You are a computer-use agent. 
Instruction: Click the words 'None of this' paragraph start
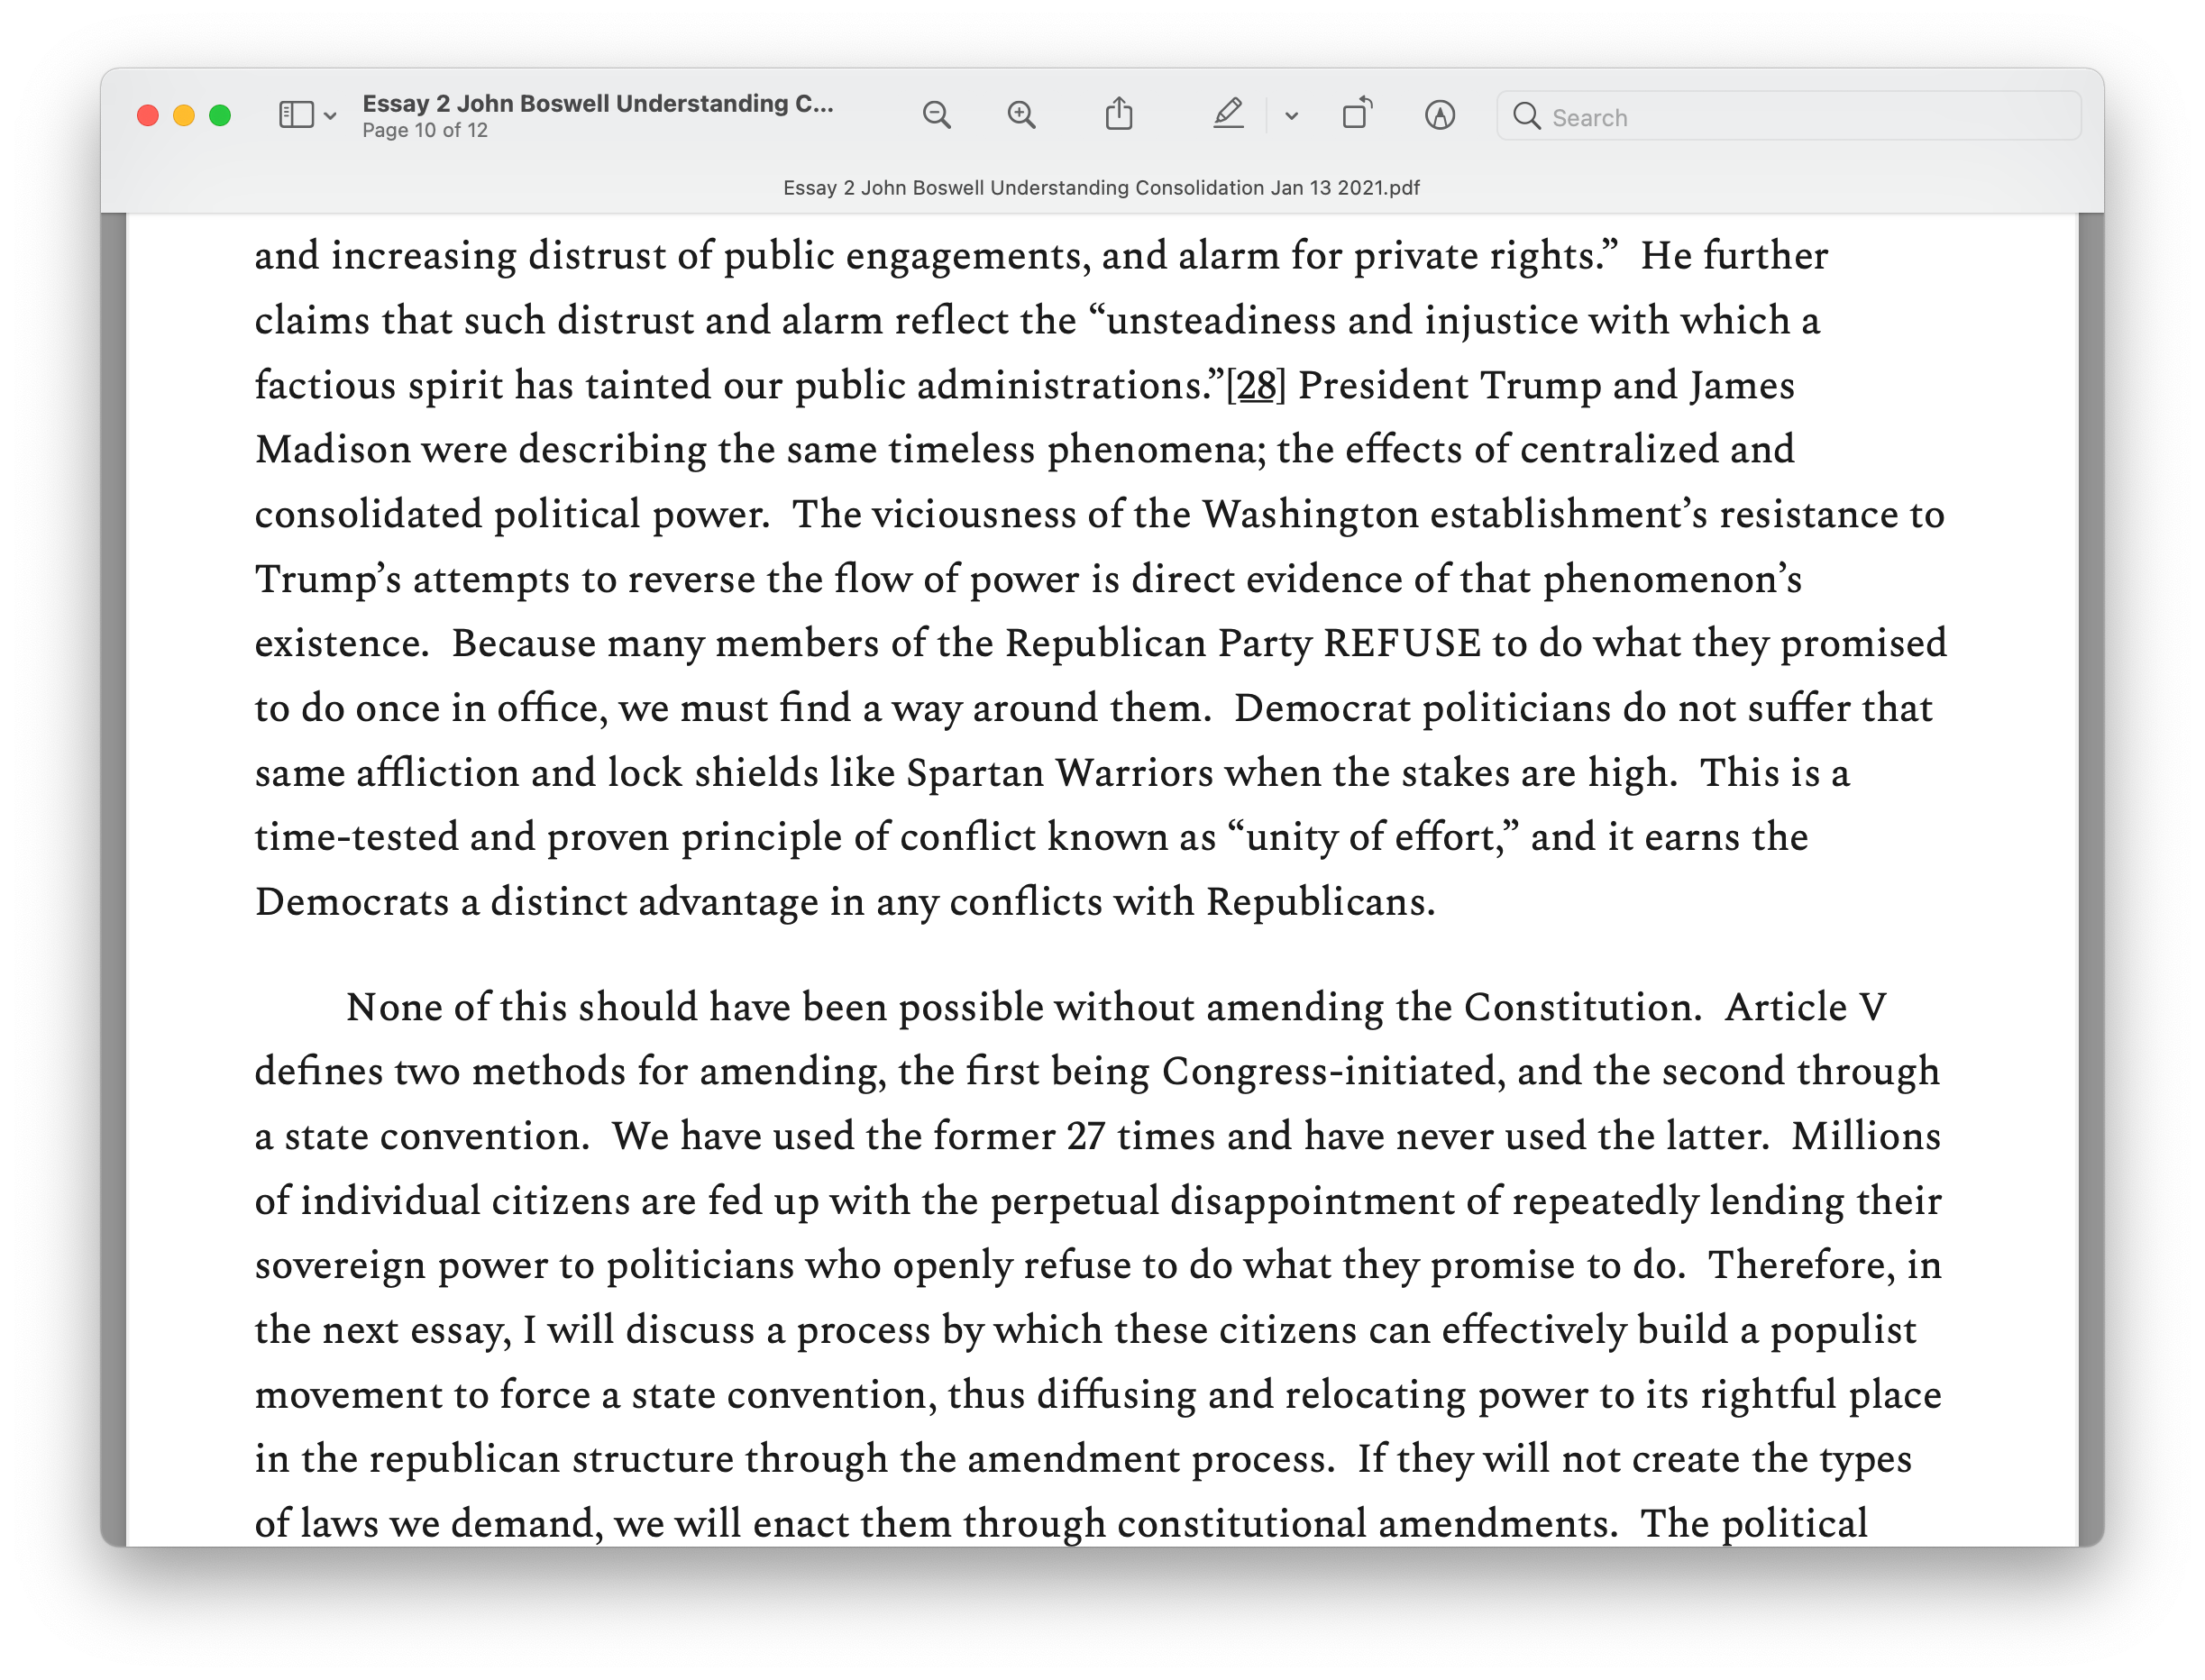pyautogui.click(x=456, y=1007)
